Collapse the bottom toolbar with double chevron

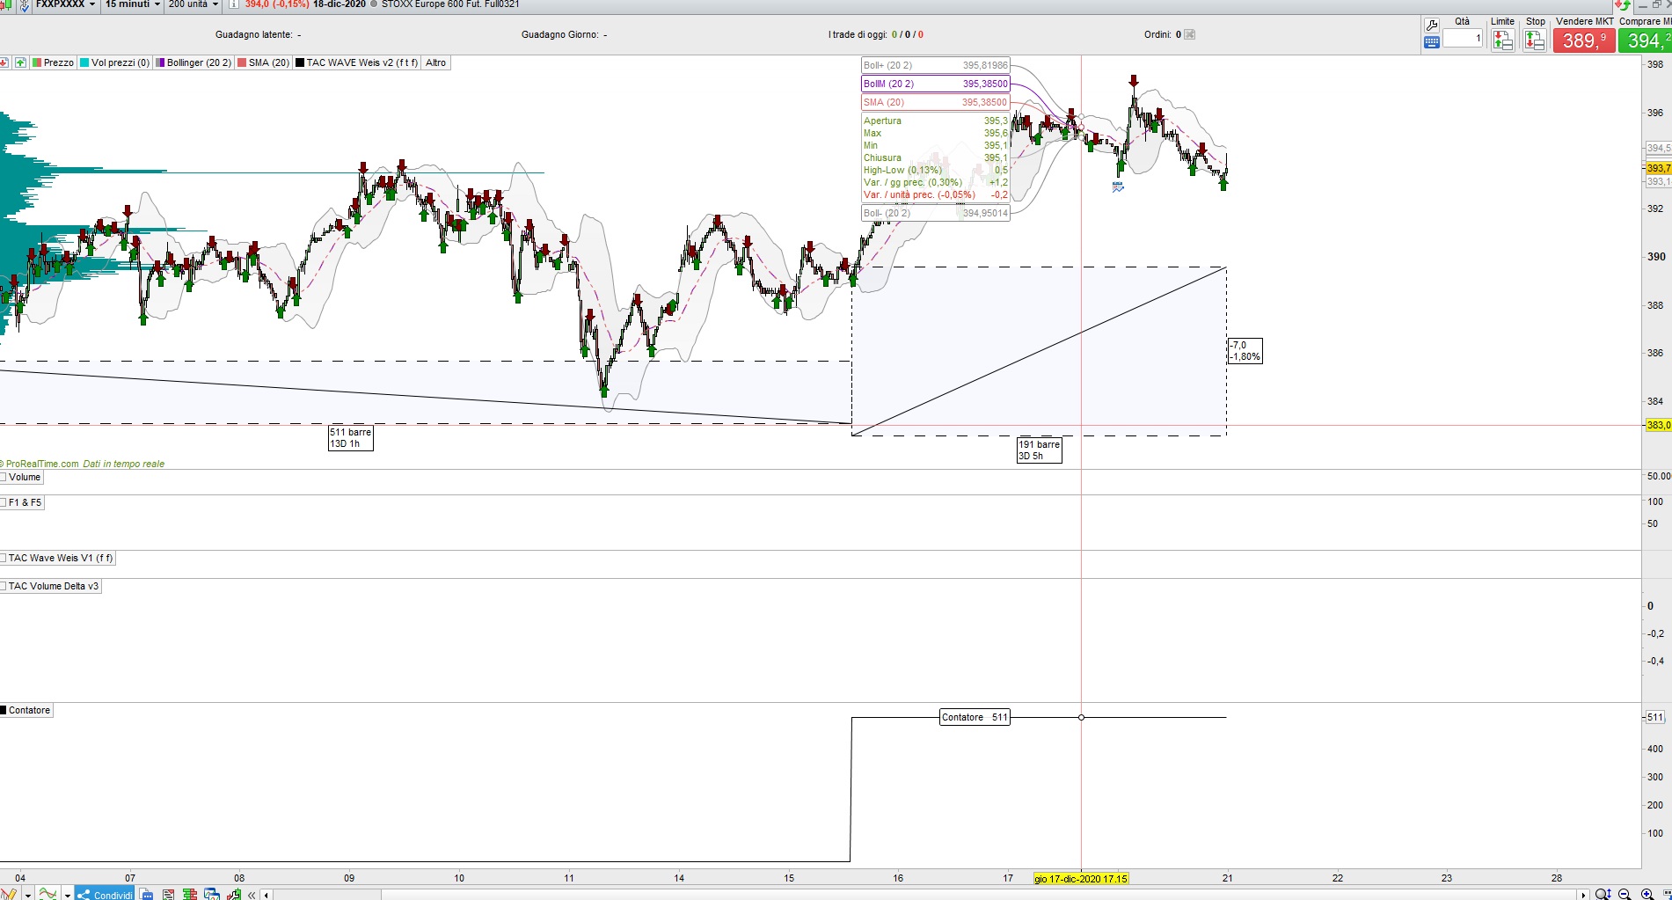252,895
